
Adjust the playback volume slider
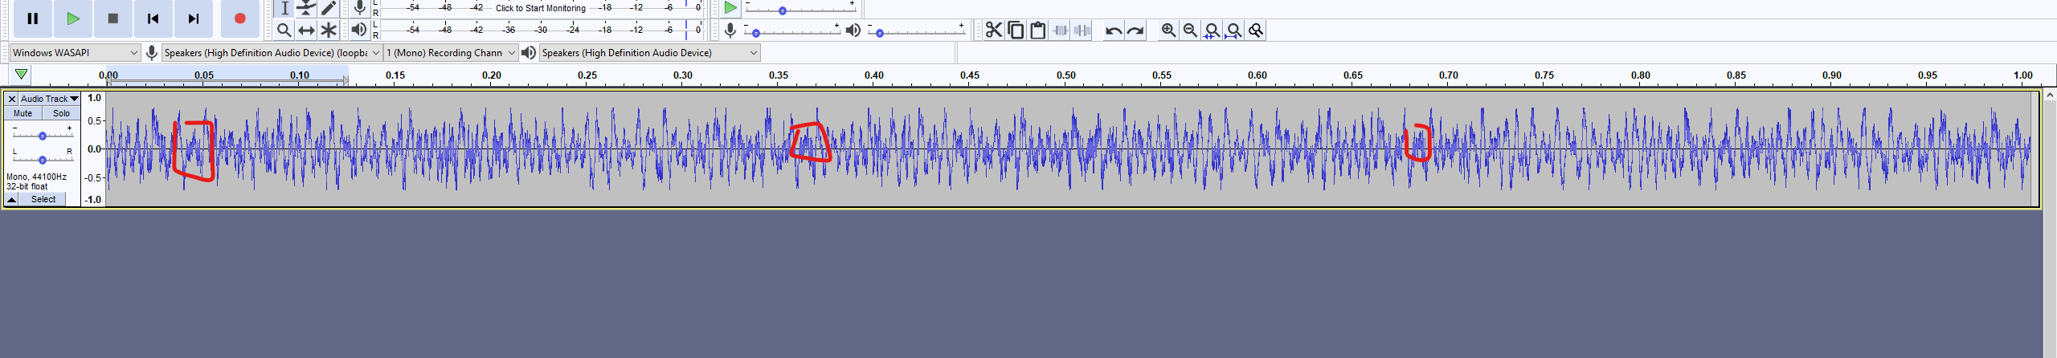[916, 32]
